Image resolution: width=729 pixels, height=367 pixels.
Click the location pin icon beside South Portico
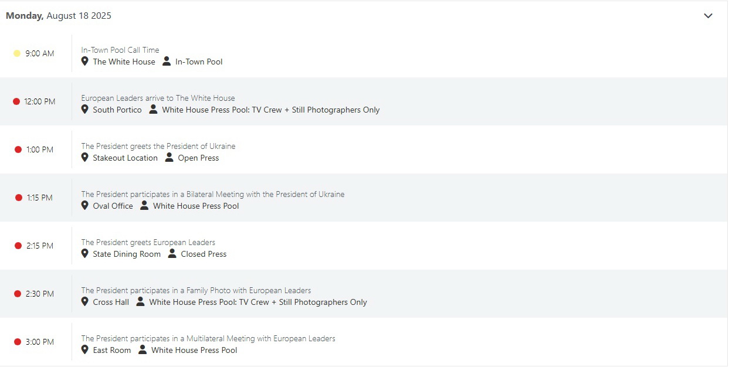(x=85, y=110)
